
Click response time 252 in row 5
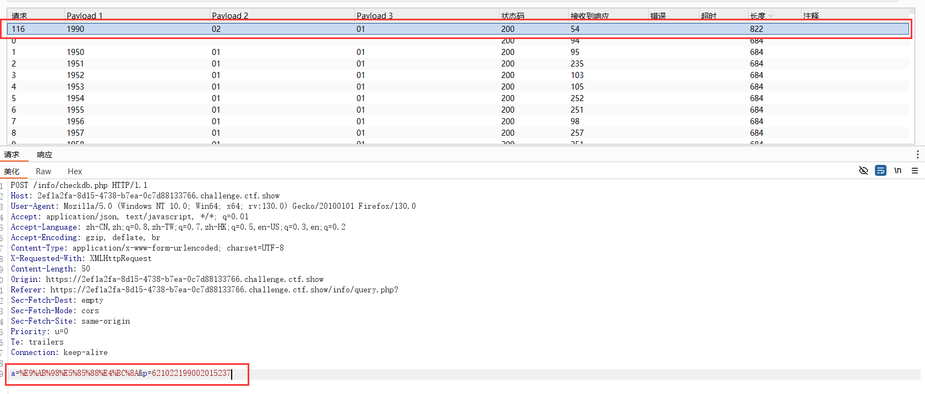[577, 98]
